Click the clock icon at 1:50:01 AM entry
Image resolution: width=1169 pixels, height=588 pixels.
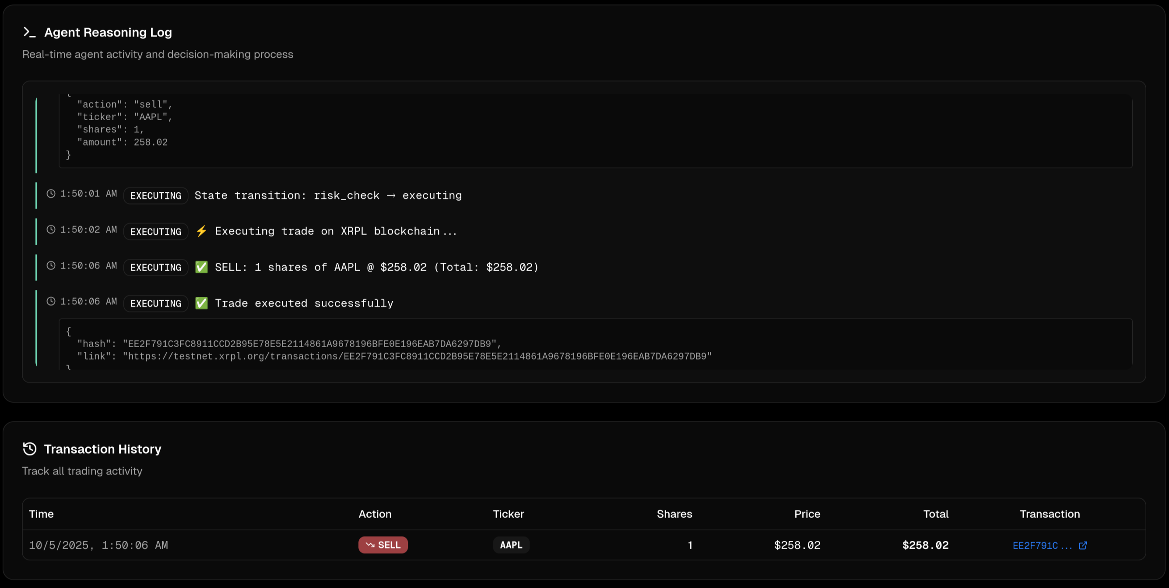click(x=51, y=194)
